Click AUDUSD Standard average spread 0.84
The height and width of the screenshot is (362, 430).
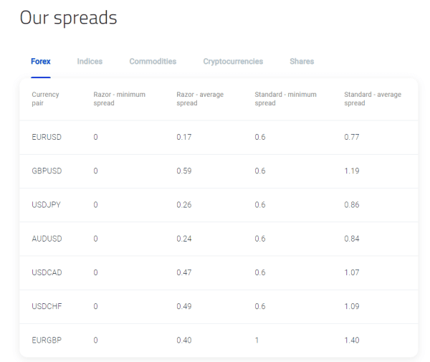pyautogui.click(x=352, y=239)
